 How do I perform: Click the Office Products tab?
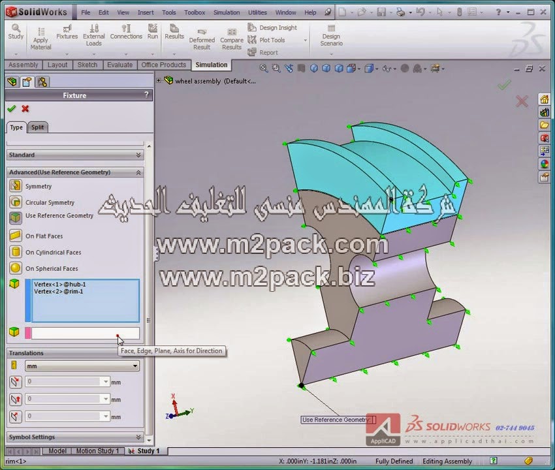(163, 65)
